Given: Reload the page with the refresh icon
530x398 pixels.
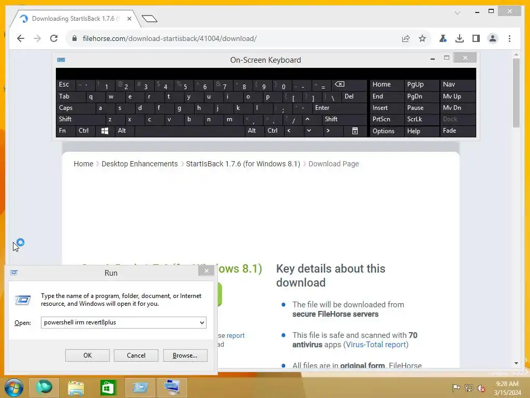Looking at the screenshot, I should pyautogui.click(x=54, y=38).
